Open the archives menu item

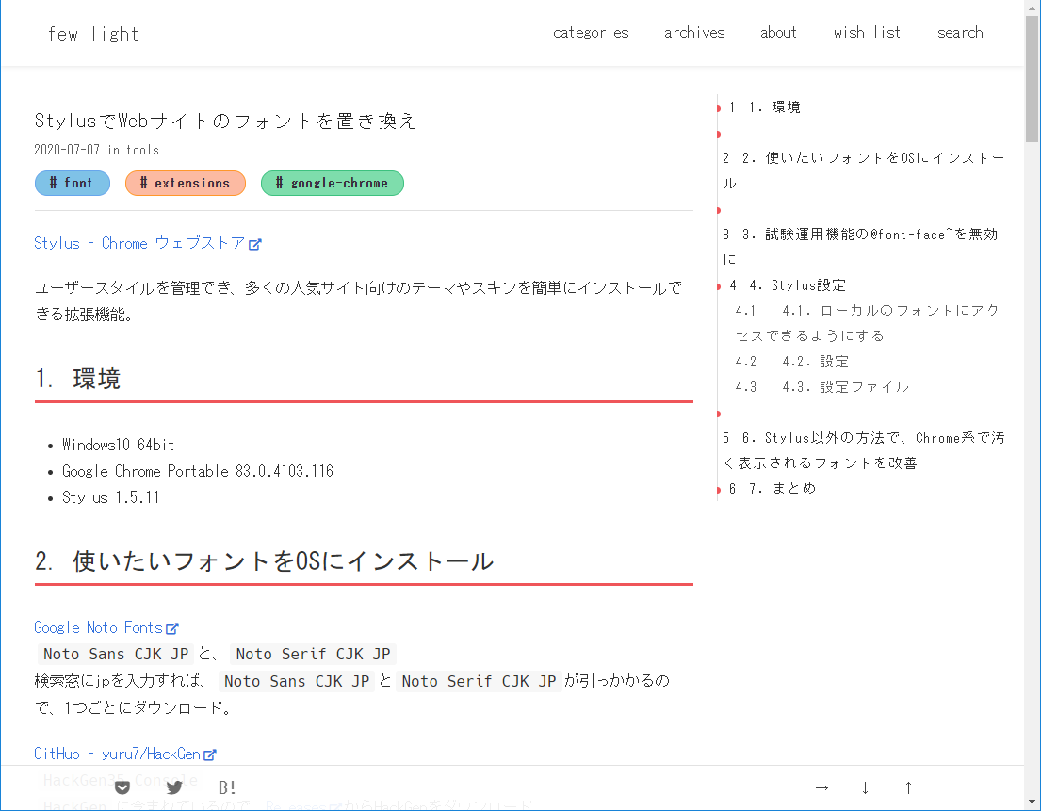pyautogui.click(x=694, y=33)
